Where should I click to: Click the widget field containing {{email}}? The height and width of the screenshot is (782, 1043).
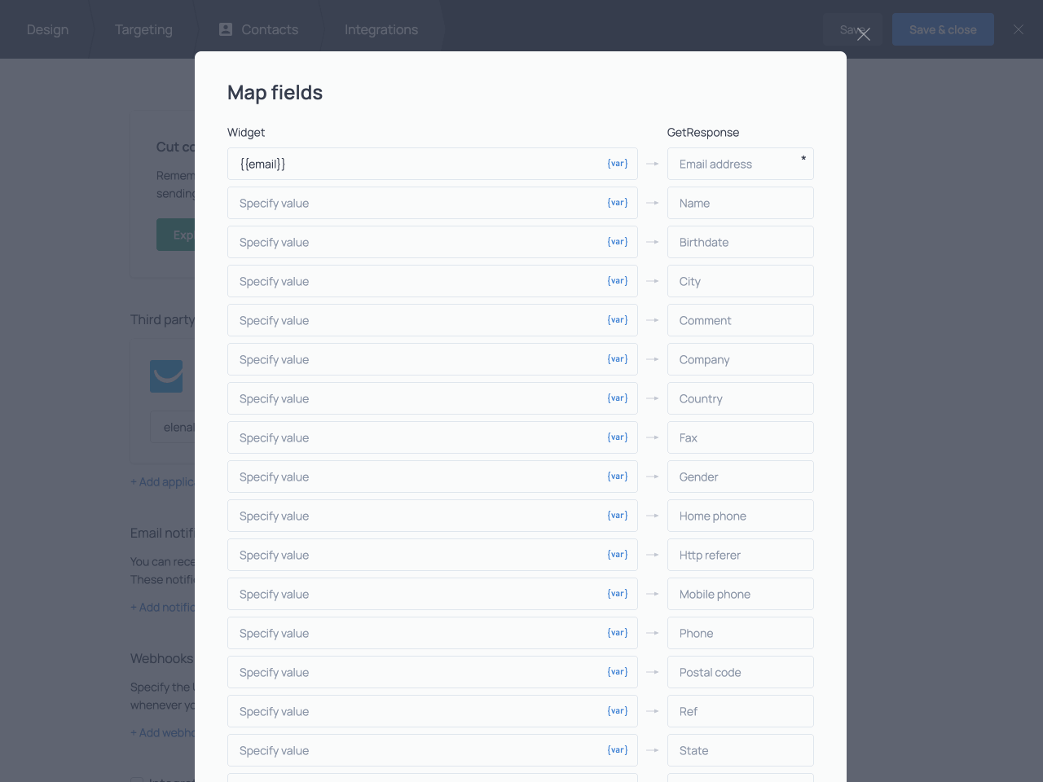coord(416,164)
